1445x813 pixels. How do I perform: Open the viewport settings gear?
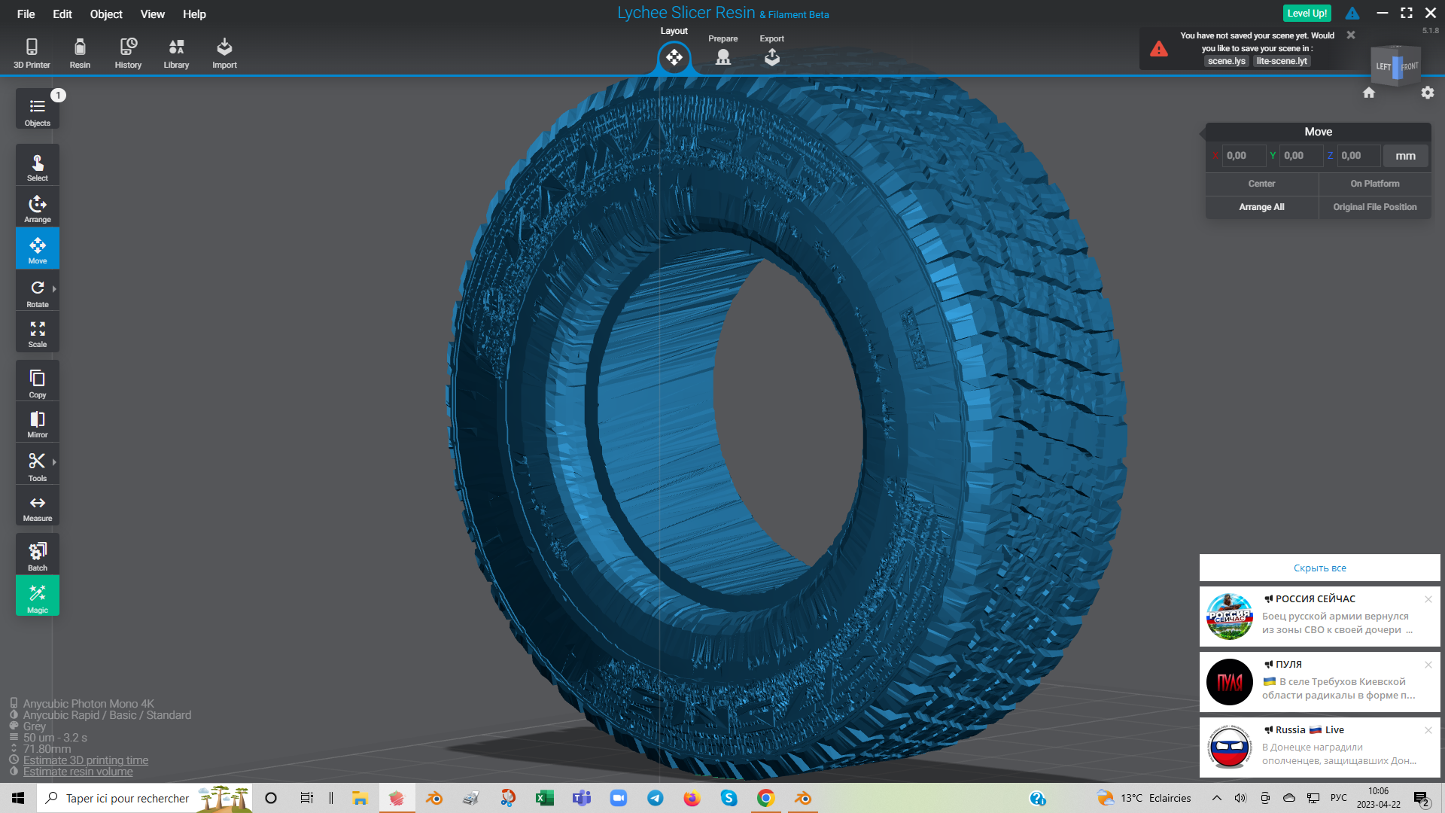pyautogui.click(x=1427, y=93)
